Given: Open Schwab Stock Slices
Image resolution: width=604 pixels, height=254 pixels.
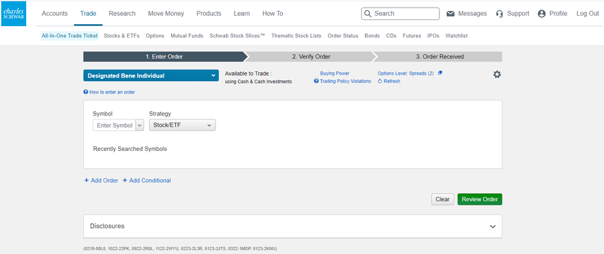Looking at the screenshot, I should point(237,36).
